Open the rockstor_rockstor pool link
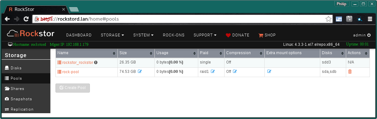 [78, 63]
